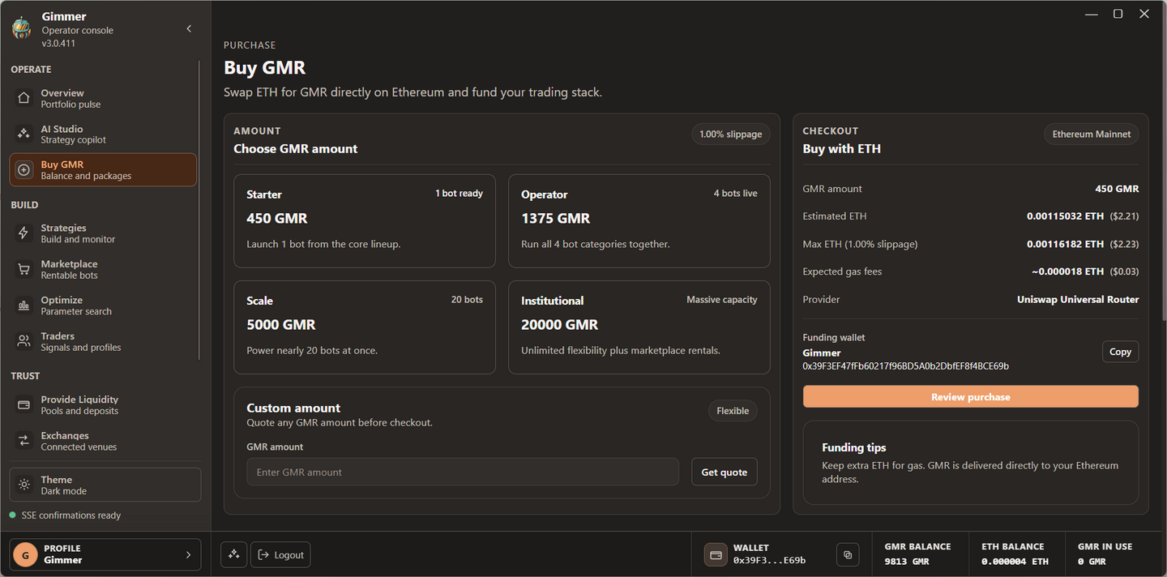
Task: Click the sidebar scrollbar
Action: tap(199, 211)
